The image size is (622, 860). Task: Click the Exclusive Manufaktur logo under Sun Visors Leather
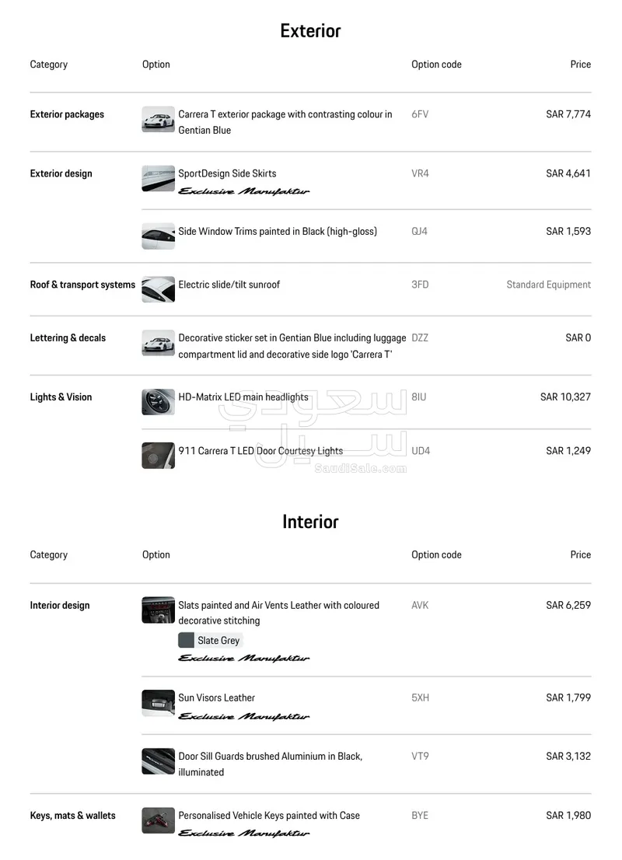(x=243, y=716)
